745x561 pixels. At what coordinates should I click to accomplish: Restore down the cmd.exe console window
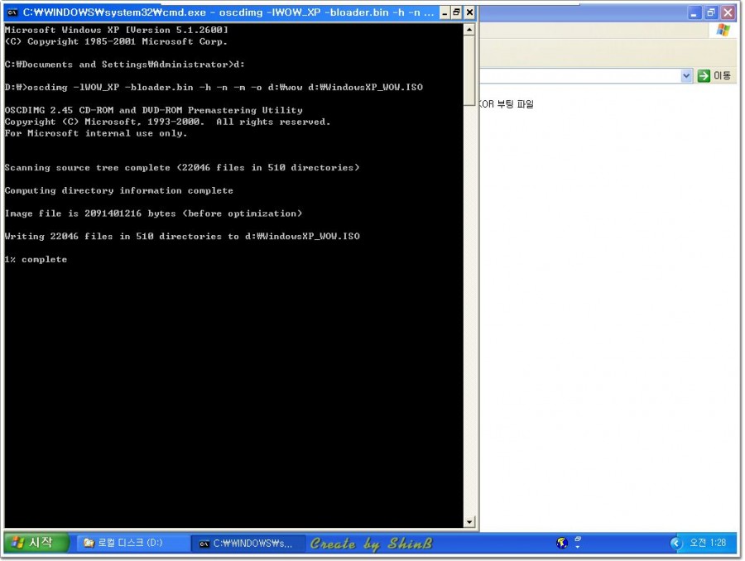click(x=457, y=13)
